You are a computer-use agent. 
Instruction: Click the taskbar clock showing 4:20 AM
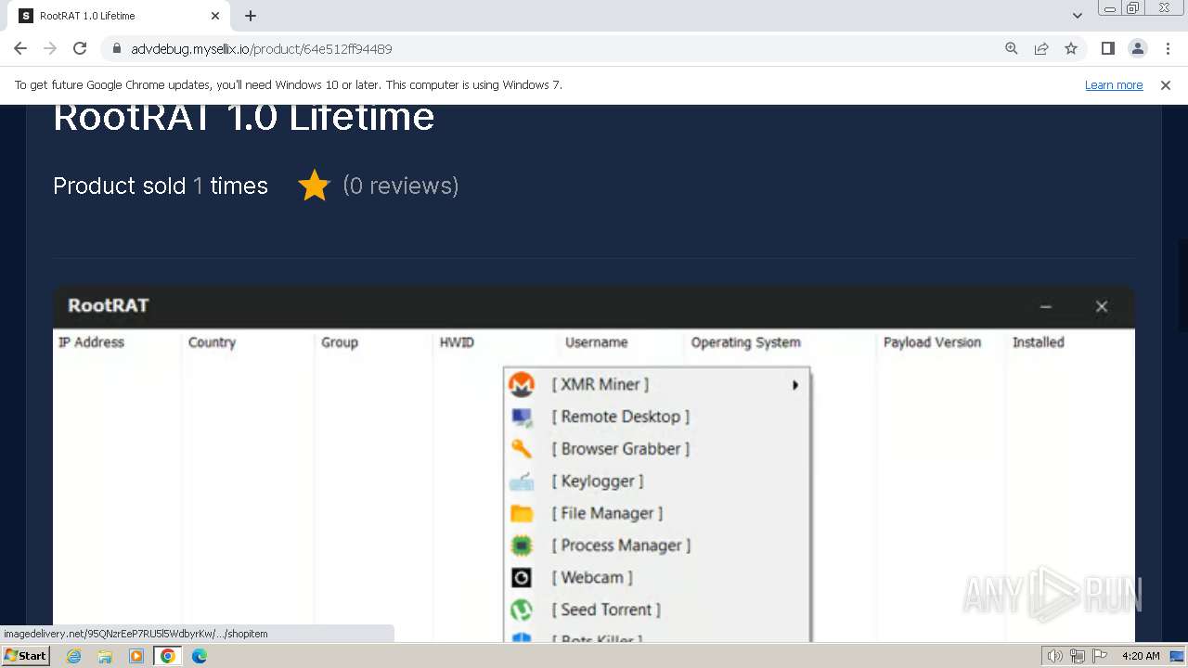point(1141,656)
